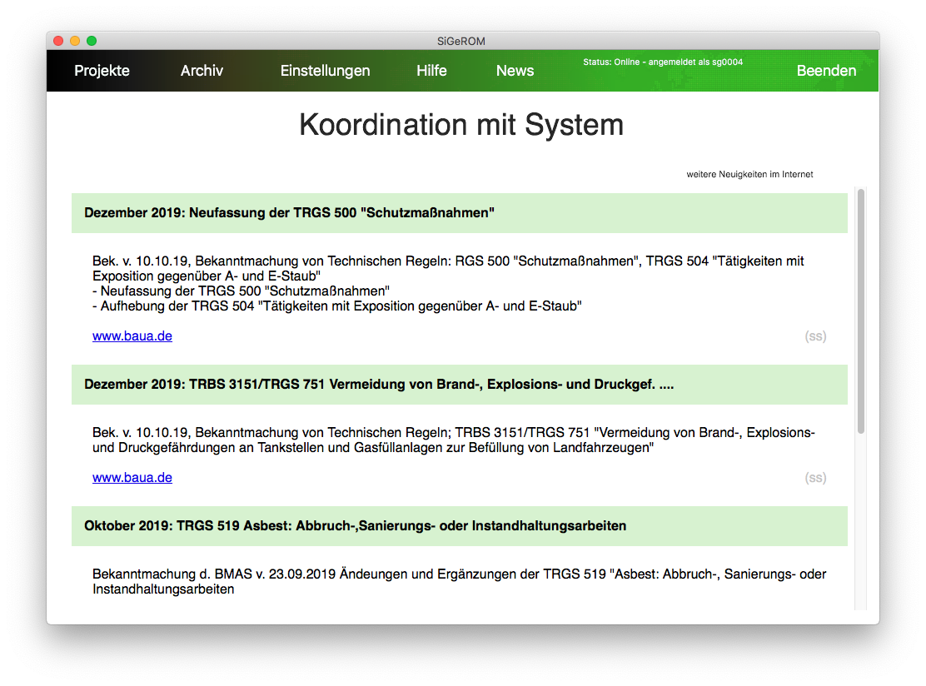Click the '(ss)' author tag of TRBS 3151 entry
The image size is (926, 686).
click(815, 478)
